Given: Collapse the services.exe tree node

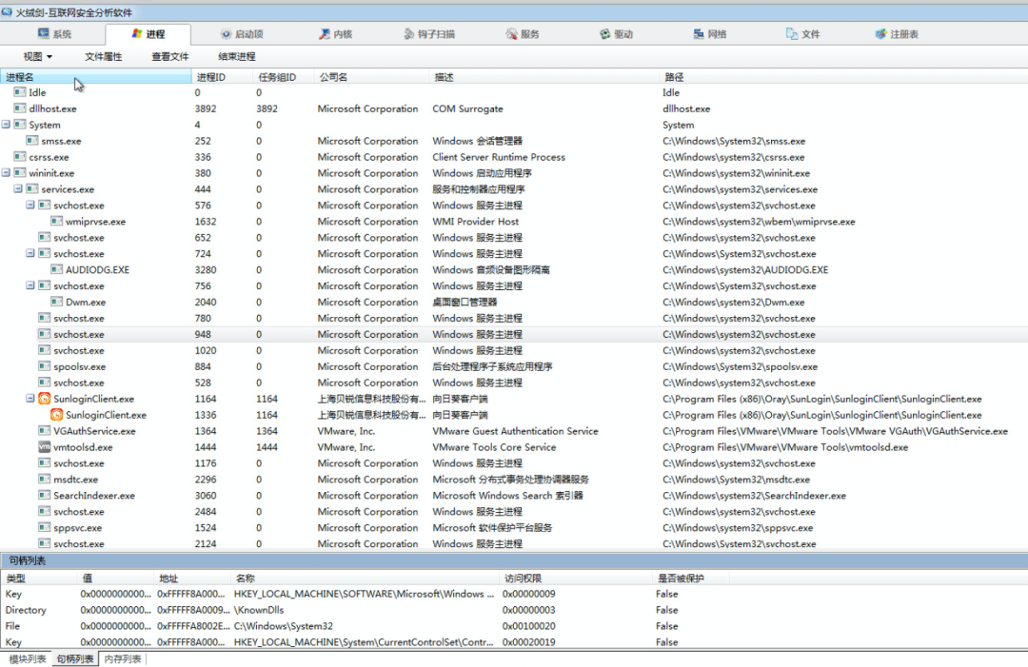Looking at the screenshot, I should tap(18, 188).
